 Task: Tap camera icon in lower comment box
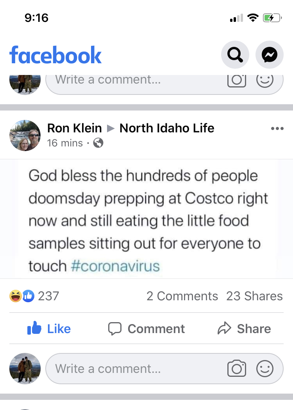236,369
